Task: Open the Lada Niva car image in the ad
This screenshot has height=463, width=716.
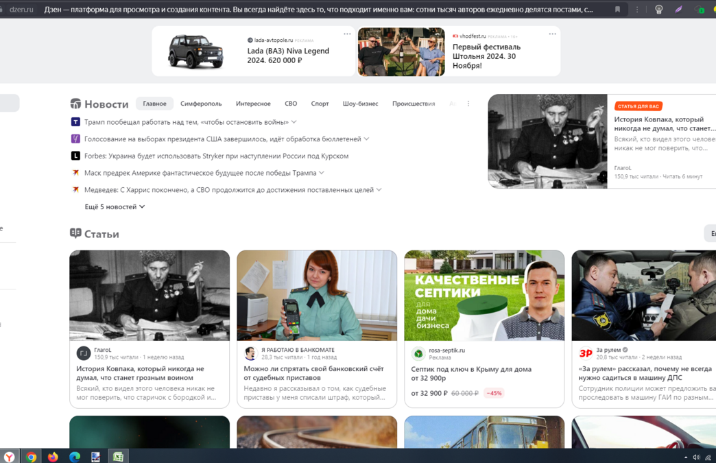Action: click(196, 51)
